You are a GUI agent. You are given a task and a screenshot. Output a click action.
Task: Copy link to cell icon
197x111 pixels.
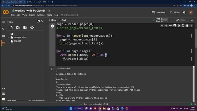point(171,26)
